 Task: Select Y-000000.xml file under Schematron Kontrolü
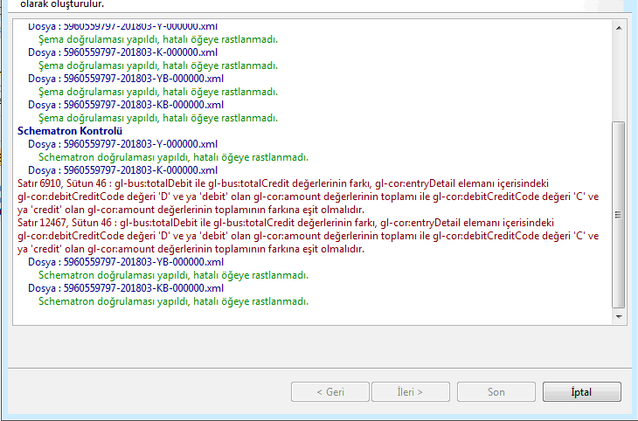[x=122, y=144]
